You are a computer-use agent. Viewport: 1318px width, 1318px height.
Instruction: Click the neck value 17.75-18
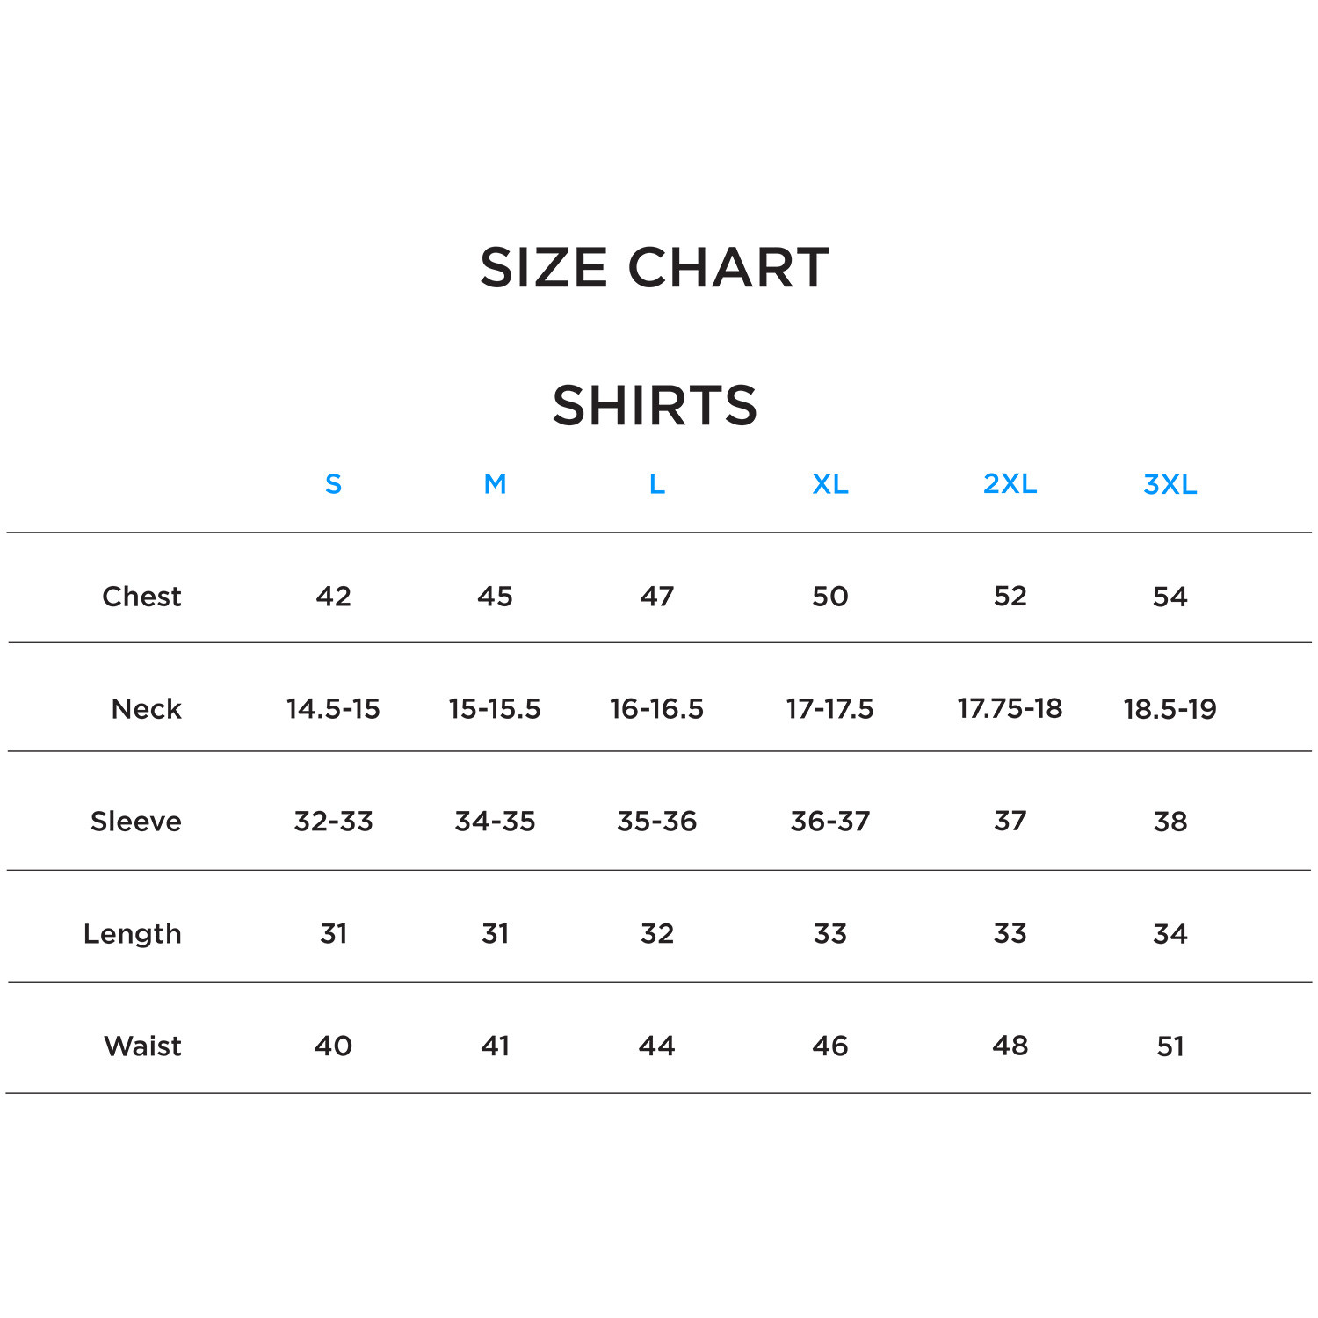point(1010,708)
